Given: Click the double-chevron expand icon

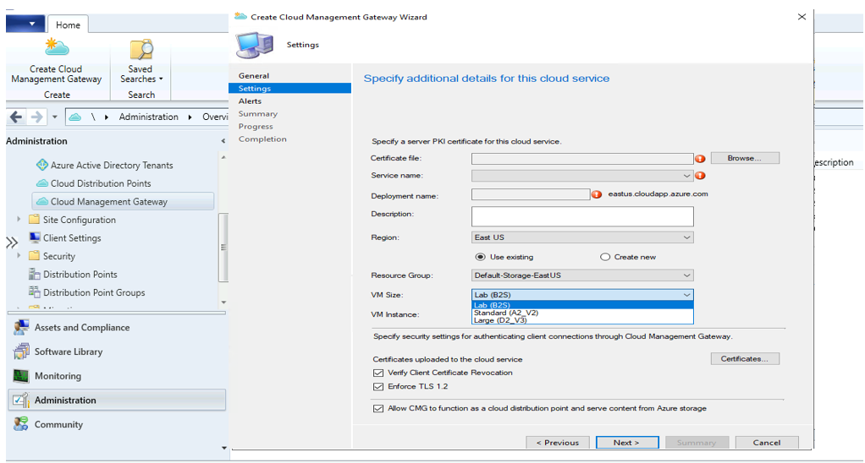Looking at the screenshot, I should tap(12, 242).
